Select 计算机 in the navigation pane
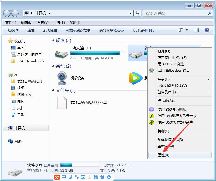The height and width of the screenshot is (181, 216). [x=26, y=128]
